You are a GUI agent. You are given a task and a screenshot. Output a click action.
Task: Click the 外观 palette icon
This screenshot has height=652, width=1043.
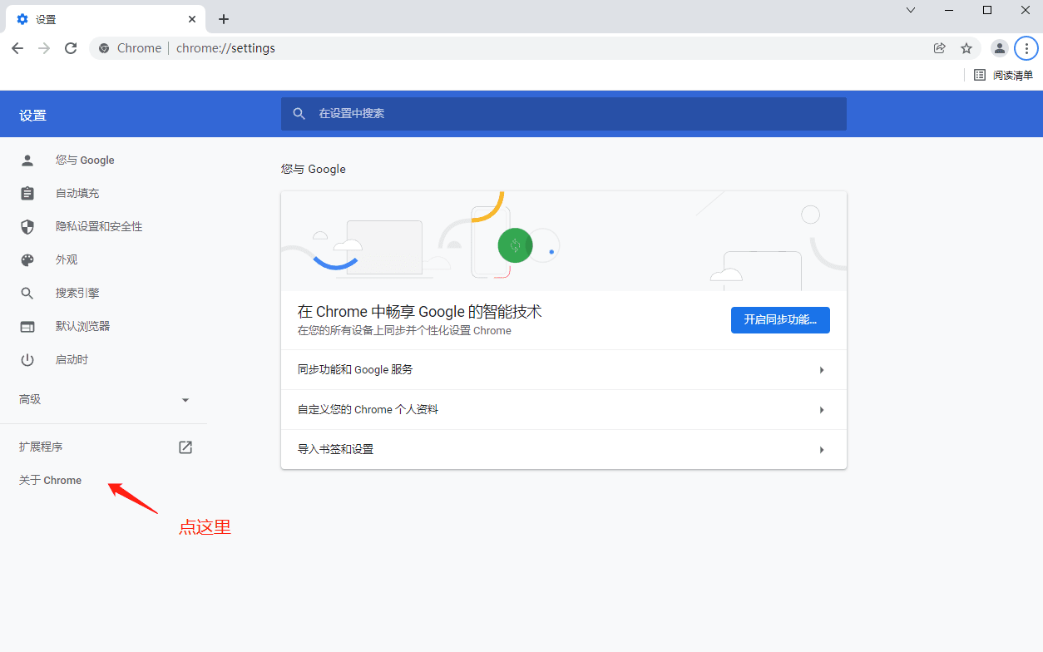[27, 259]
